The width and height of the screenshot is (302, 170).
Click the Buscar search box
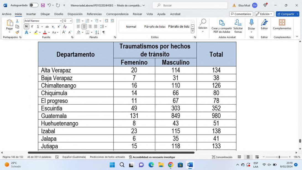click(x=190, y=6)
